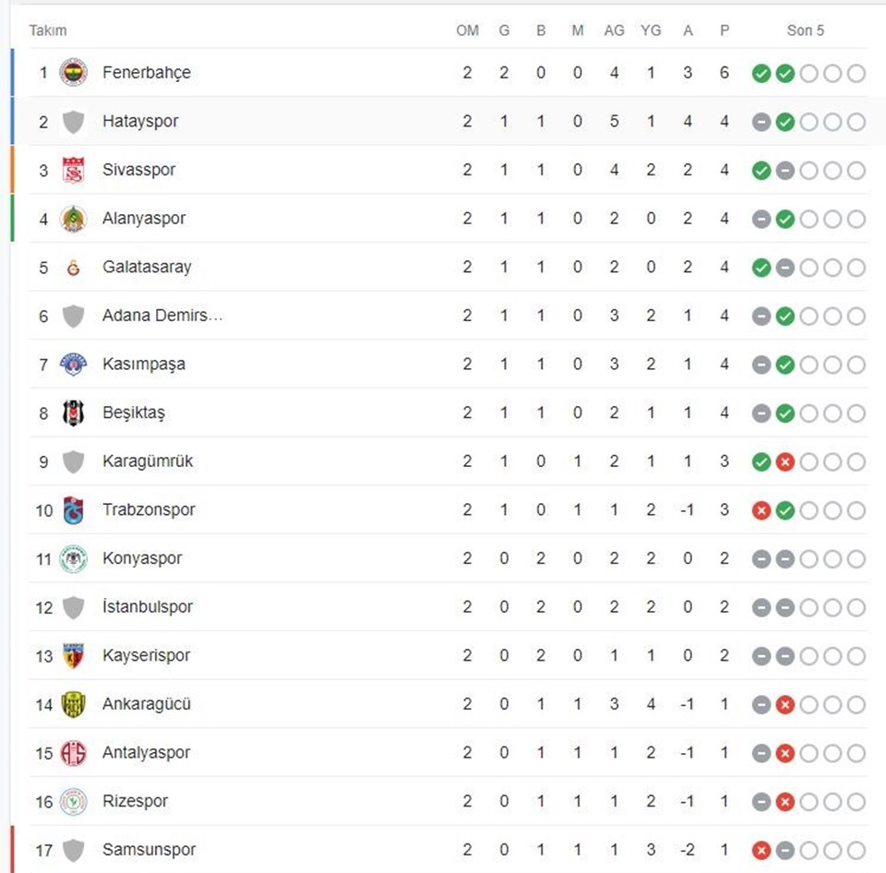Click Fenerbahçe's first green win indicator

(x=761, y=73)
